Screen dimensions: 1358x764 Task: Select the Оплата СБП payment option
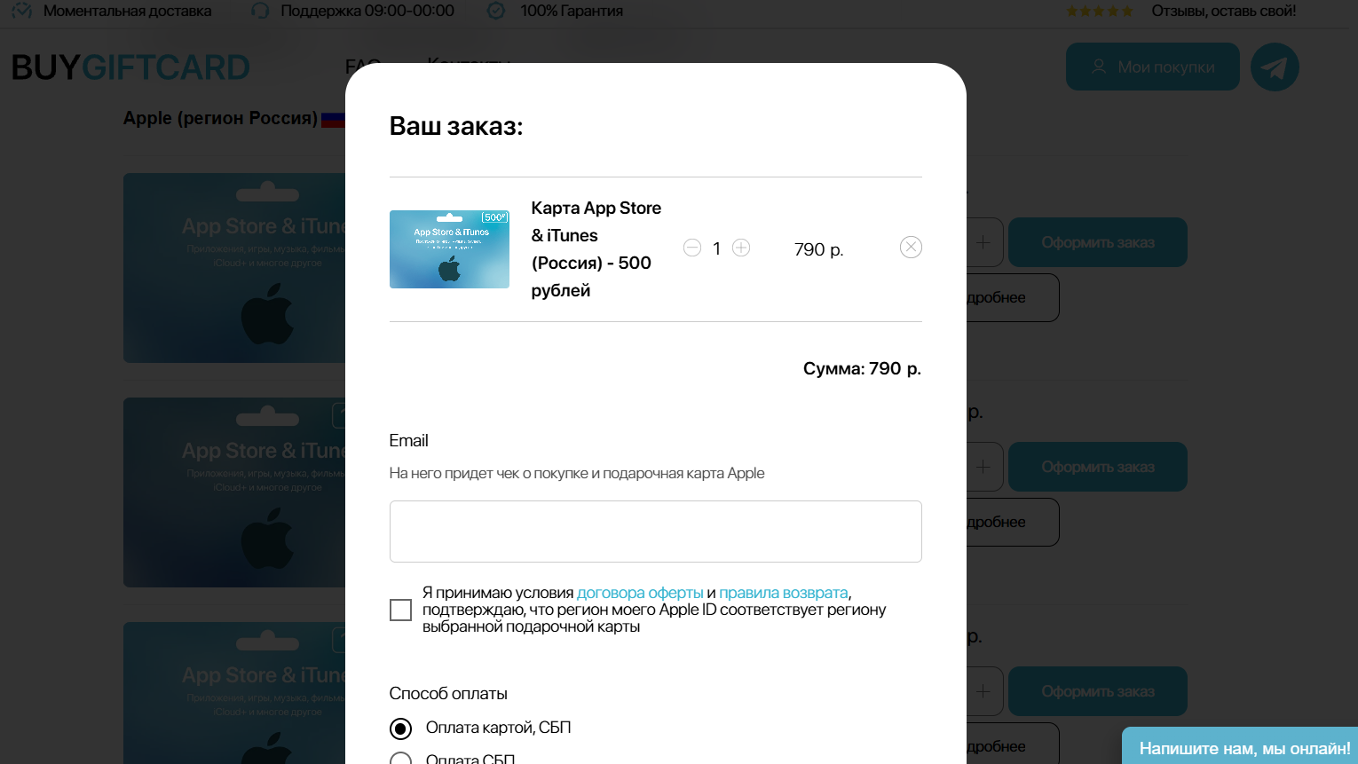(x=400, y=760)
